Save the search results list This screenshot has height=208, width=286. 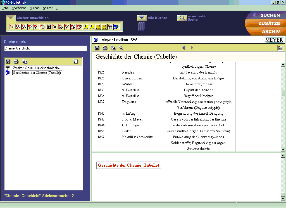click(8, 62)
